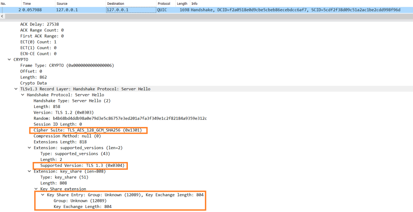This screenshot has width=413, height=212.
Task: Sort packets by the Time column
Action: [x=27, y=3]
